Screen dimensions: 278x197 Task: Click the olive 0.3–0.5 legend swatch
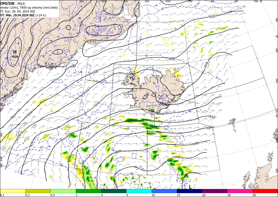click(x=38, y=191)
